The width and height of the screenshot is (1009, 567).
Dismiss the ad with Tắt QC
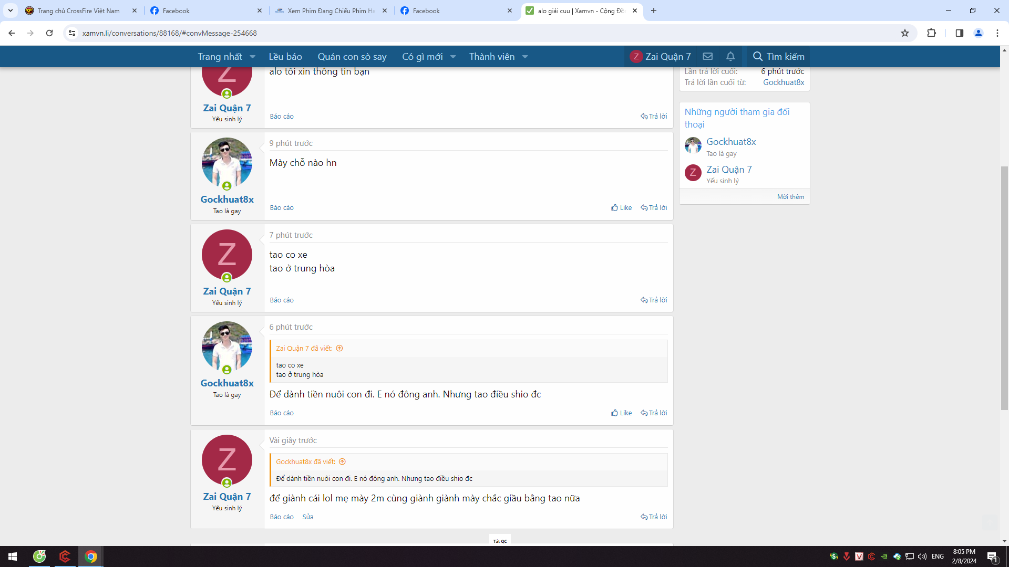500,541
